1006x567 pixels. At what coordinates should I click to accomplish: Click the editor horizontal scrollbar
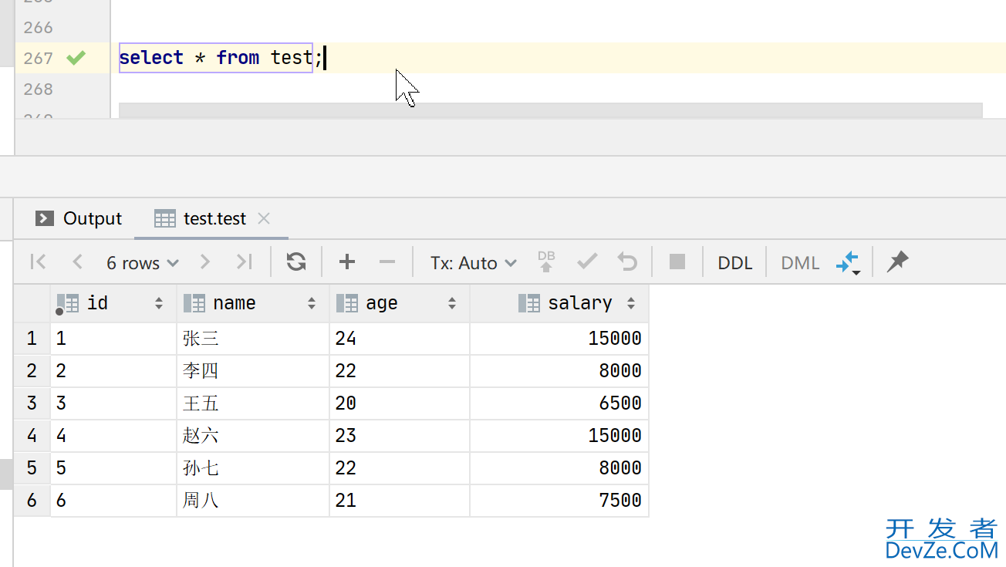[550, 110]
